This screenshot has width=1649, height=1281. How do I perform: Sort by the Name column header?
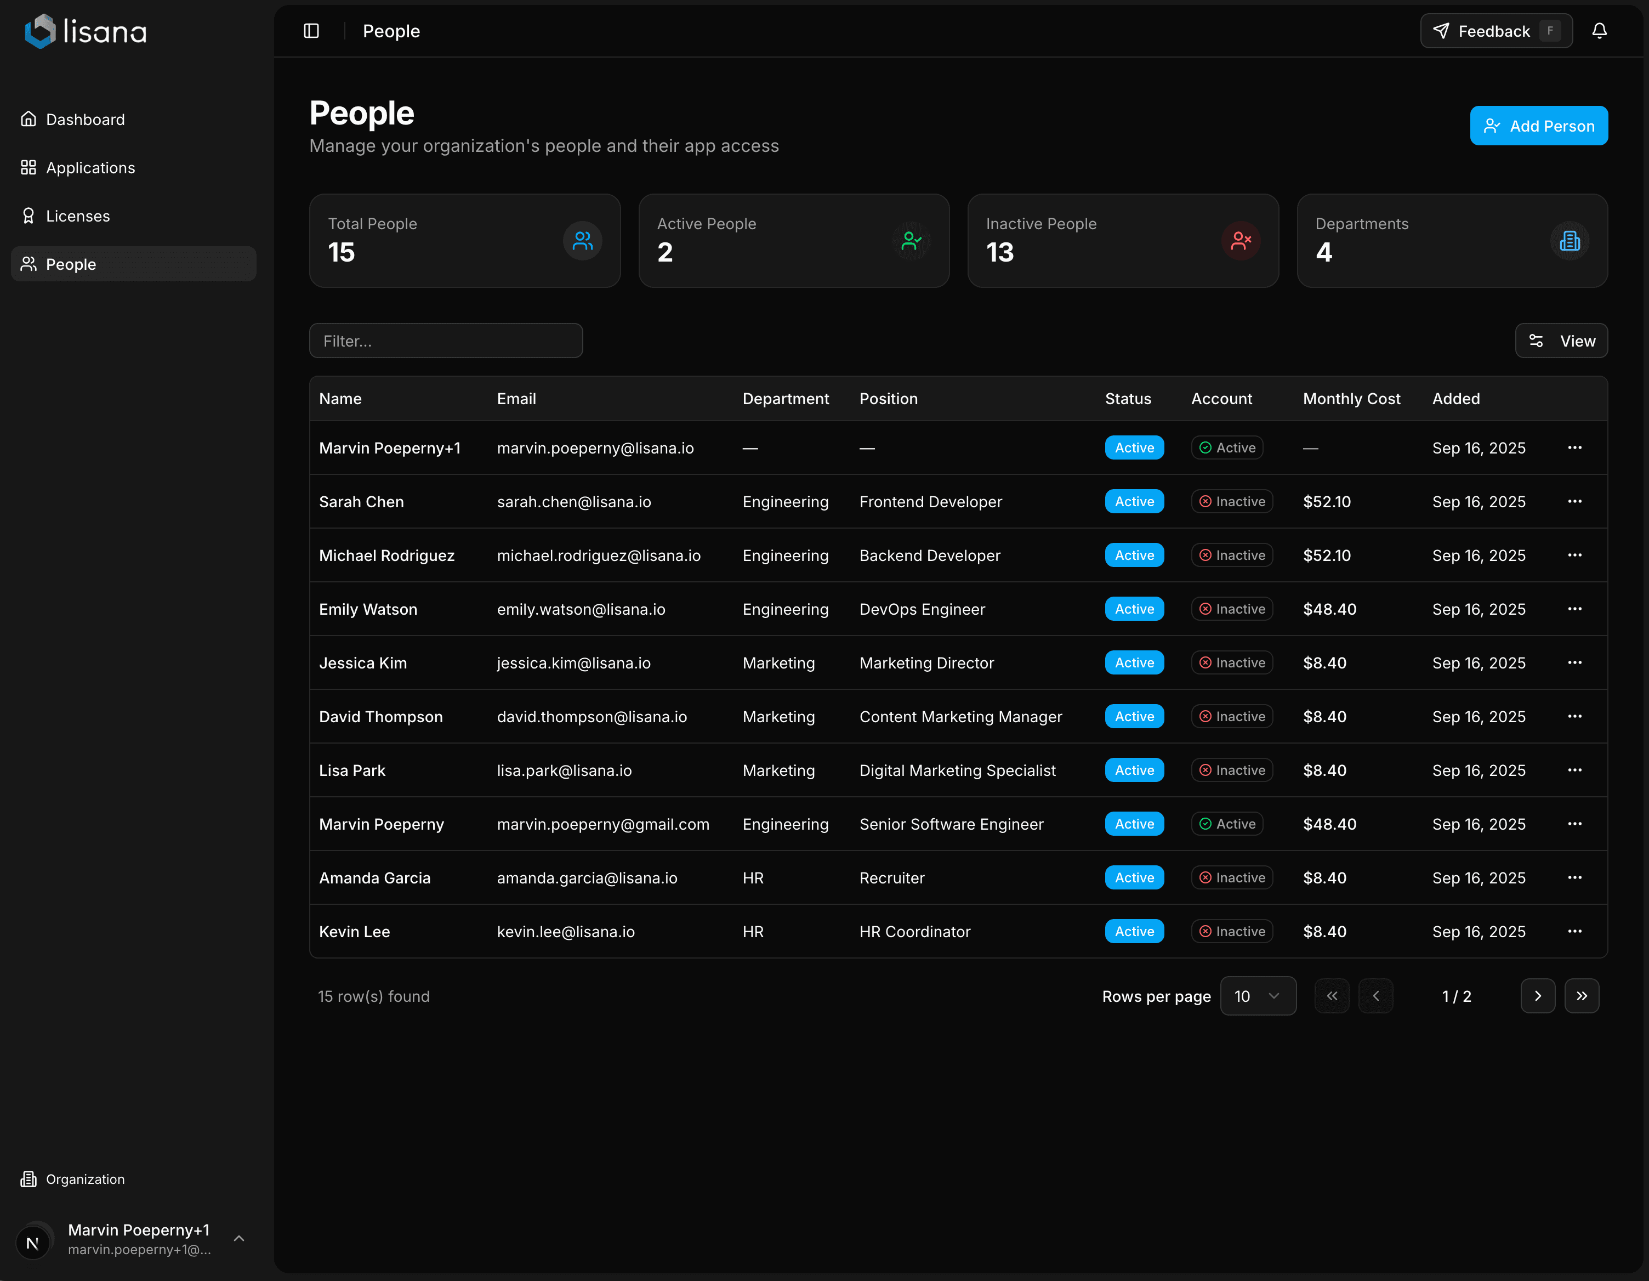[340, 399]
